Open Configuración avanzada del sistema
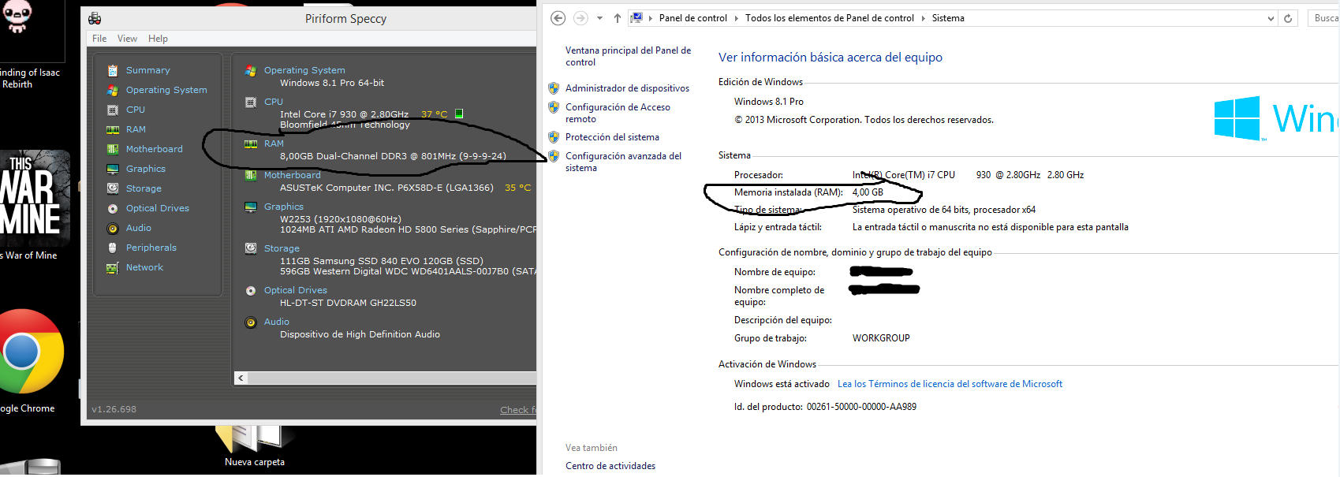Viewport: 1340px width, 477px height. 623,162
